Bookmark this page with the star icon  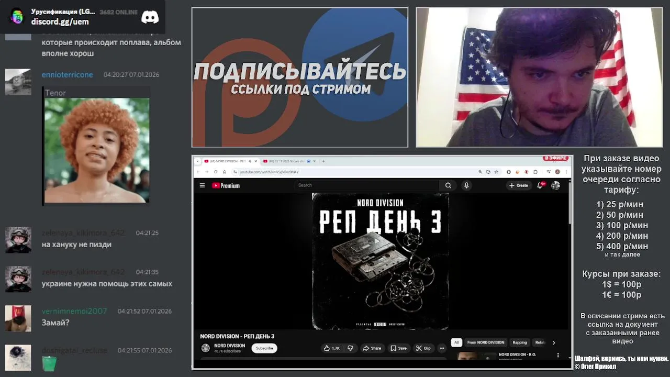(x=496, y=172)
